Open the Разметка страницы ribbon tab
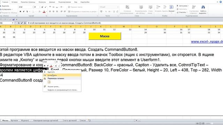The width and height of the screenshot is (223, 125). click(x=28, y=2)
